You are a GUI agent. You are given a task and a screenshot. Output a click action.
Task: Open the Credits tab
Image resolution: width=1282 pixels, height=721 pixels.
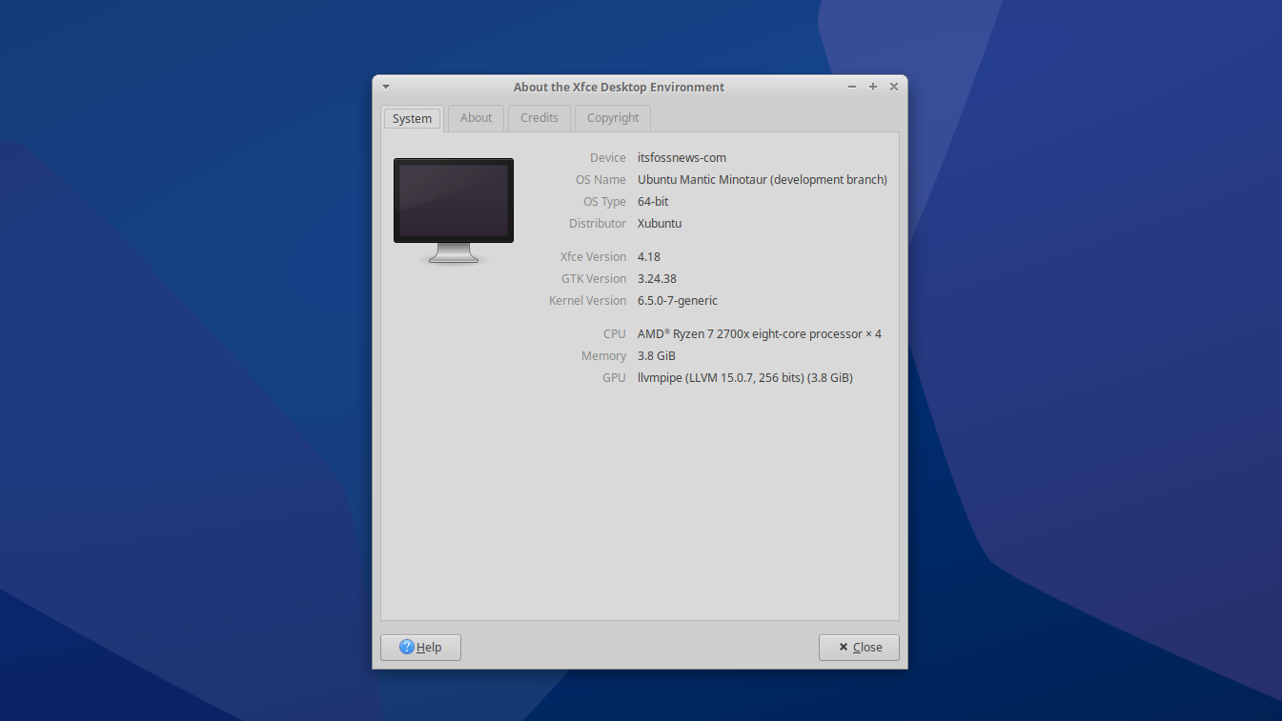(539, 117)
